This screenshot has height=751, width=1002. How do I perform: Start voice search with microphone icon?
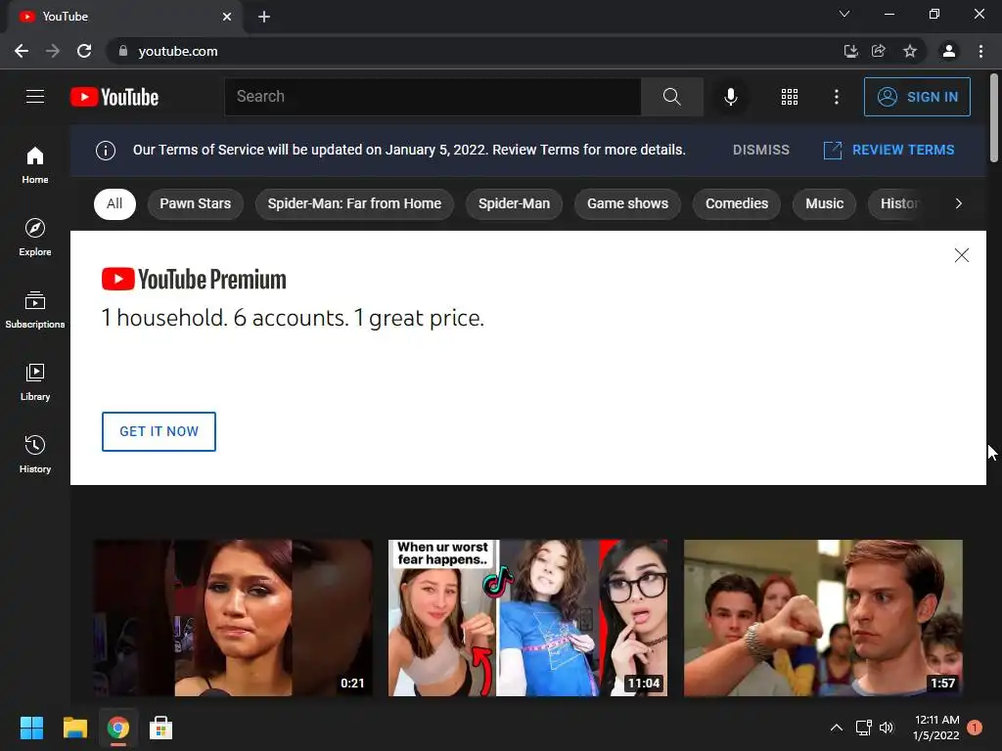pos(730,97)
